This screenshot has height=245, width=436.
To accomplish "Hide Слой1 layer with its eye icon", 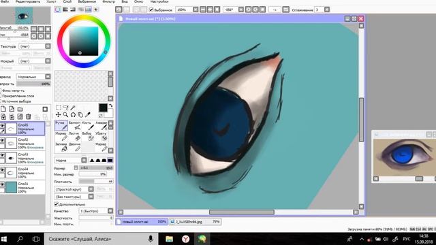I will [2, 184].
